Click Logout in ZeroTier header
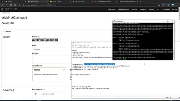This screenshot has width=180, height=101. tap(175, 9)
